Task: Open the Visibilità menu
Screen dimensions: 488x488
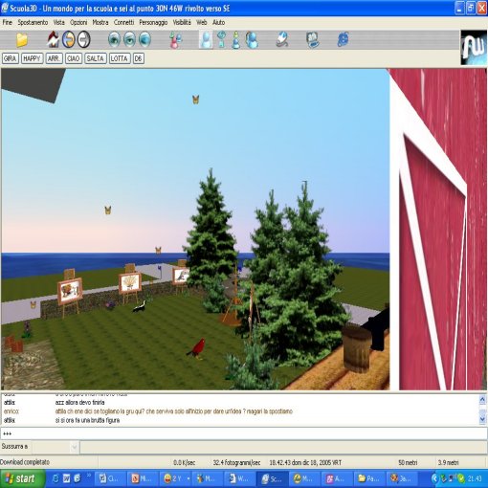Action: click(182, 22)
